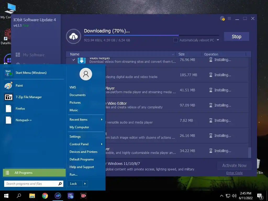Enable Automatically reboot PC checkbox
This screenshot has width=268, height=201.
tap(175, 40)
